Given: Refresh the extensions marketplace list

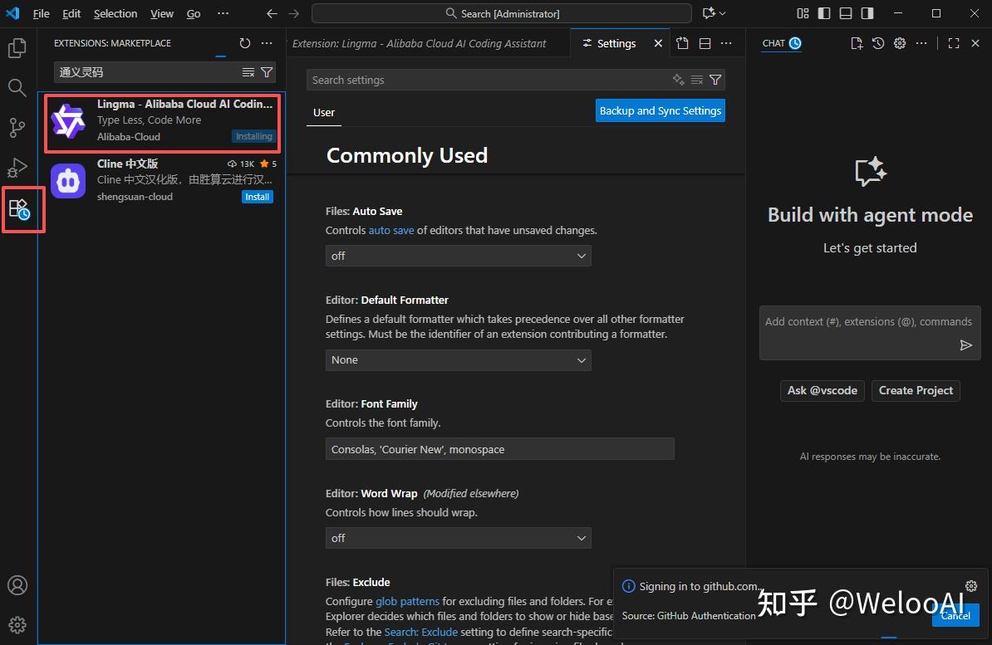Looking at the screenshot, I should pos(245,43).
